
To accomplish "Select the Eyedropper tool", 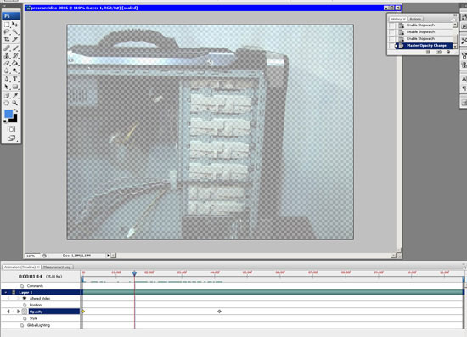I will click(x=15, y=96).
